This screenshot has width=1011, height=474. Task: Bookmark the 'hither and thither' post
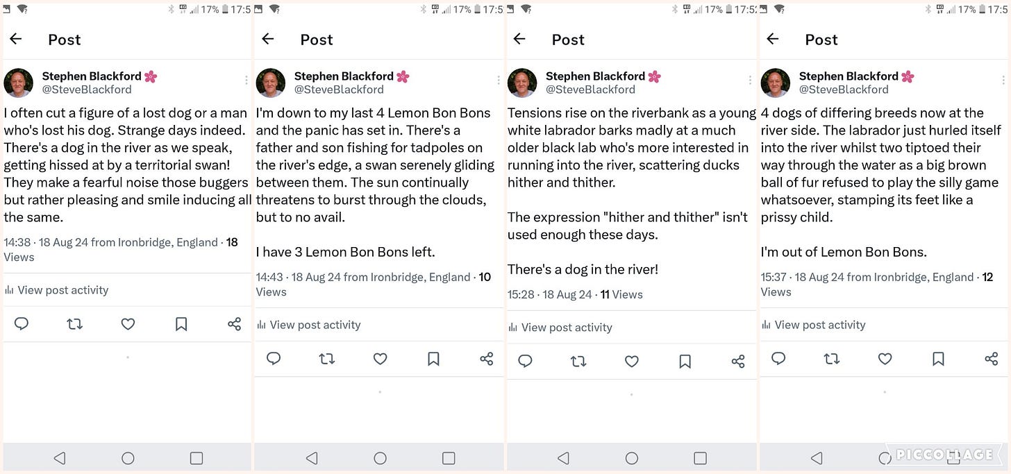685,361
